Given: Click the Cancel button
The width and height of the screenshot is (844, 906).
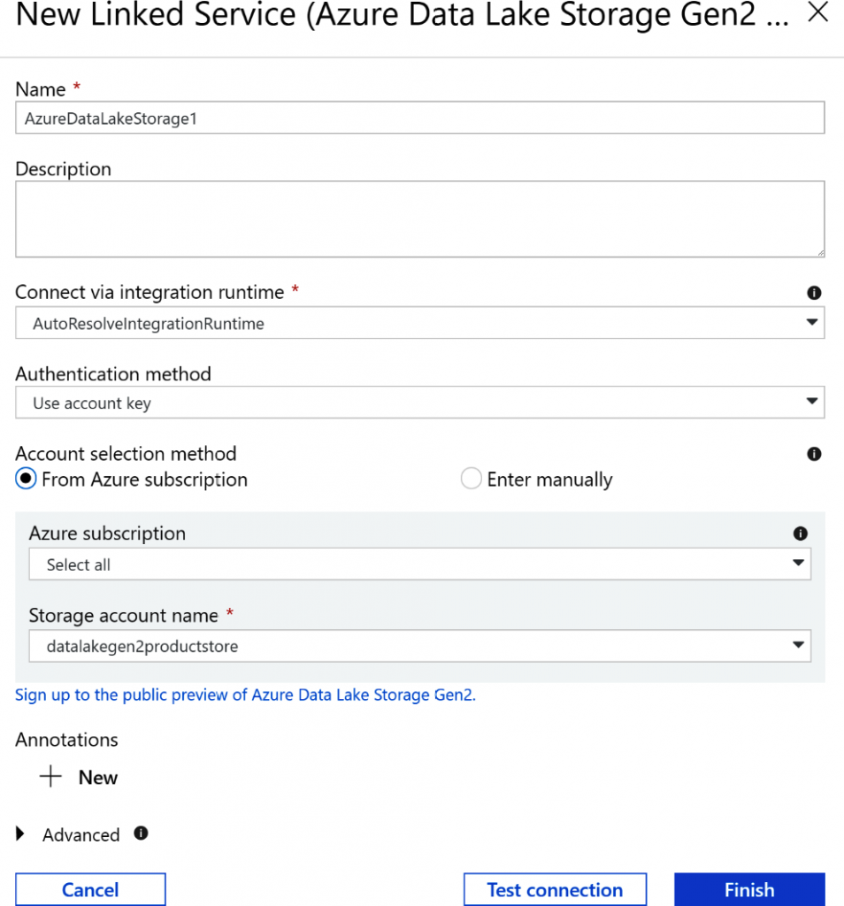Looking at the screenshot, I should coord(90,889).
